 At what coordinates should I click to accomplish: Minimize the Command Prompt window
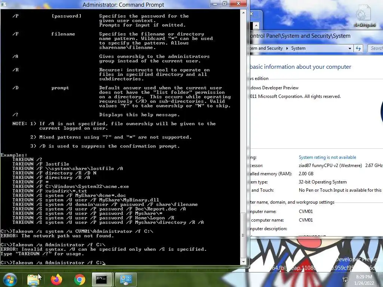pyautogui.click(x=215, y=4)
